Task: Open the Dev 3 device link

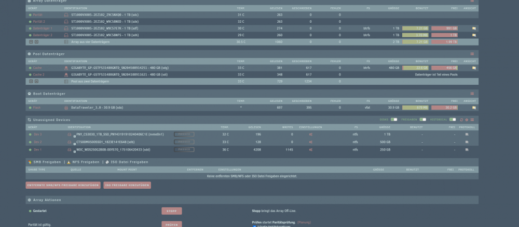Action: point(38,134)
